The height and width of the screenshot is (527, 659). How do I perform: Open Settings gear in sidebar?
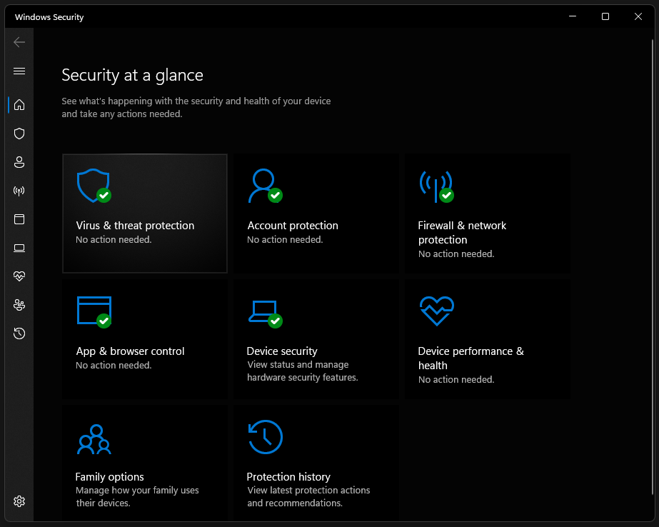click(x=19, y=501)
